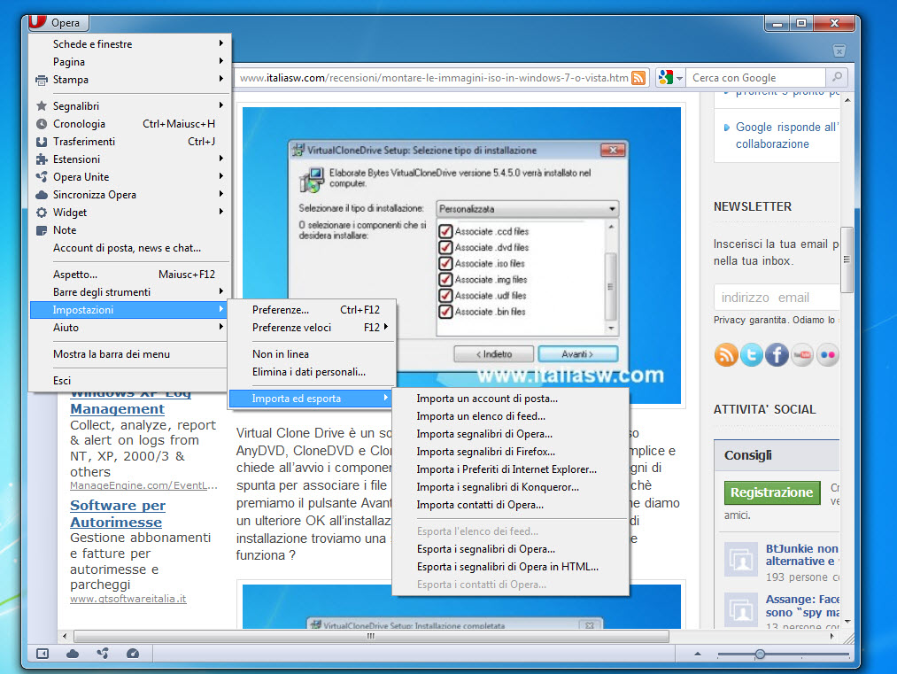Choose Importa un elenco di feed...
This screenshot has height=674, width=897.
pyautogui.click(x=510, y=416)
